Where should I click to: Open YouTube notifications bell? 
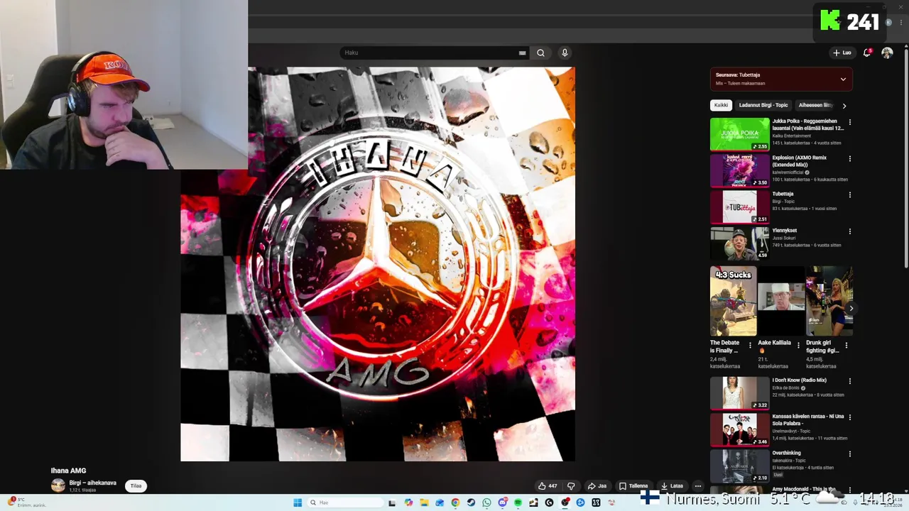tap(866, 53)
